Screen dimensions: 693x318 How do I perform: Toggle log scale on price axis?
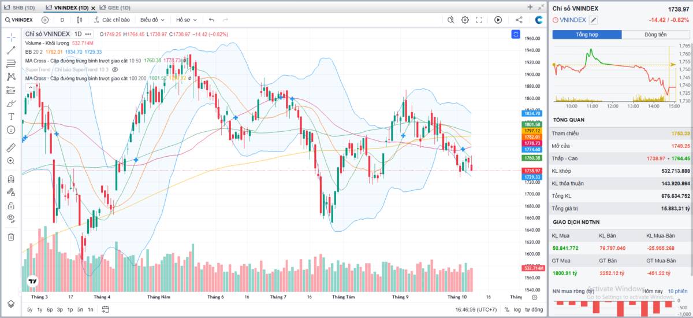tap(517, 310)
